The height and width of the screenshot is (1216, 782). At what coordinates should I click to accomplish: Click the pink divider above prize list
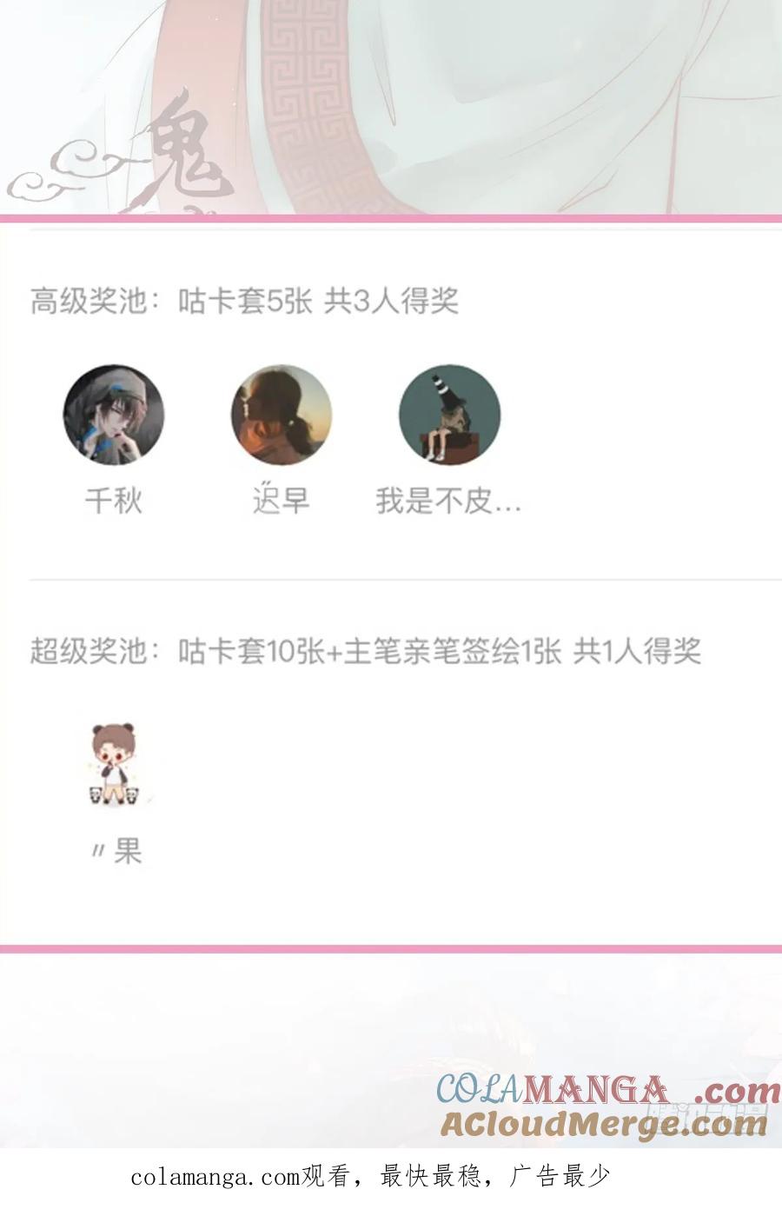click(x=391, y=218)
